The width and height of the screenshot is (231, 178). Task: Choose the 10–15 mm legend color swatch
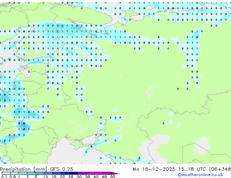click(48, 173)
